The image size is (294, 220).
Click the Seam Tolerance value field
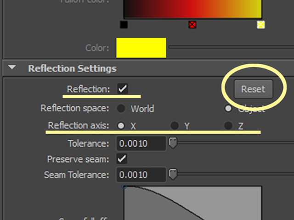pyautogui.click(x=141, y=175)
